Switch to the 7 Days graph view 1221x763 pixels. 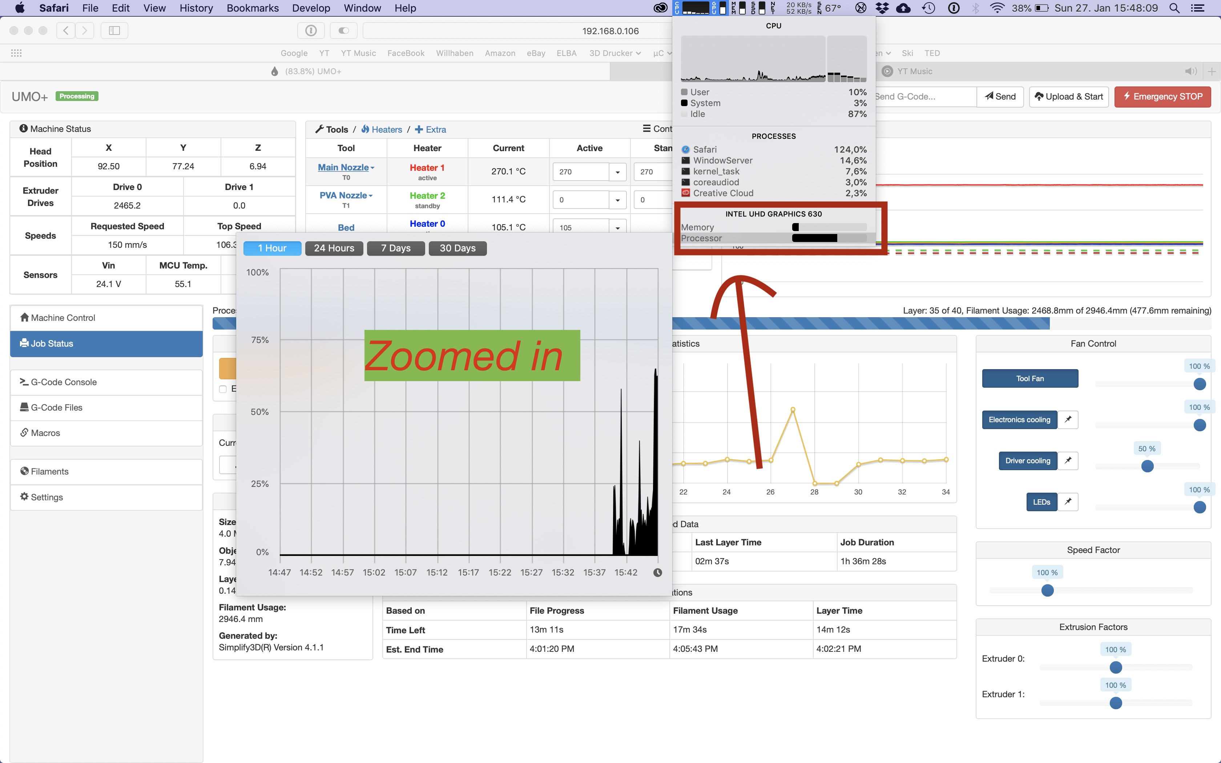point(396,248)
